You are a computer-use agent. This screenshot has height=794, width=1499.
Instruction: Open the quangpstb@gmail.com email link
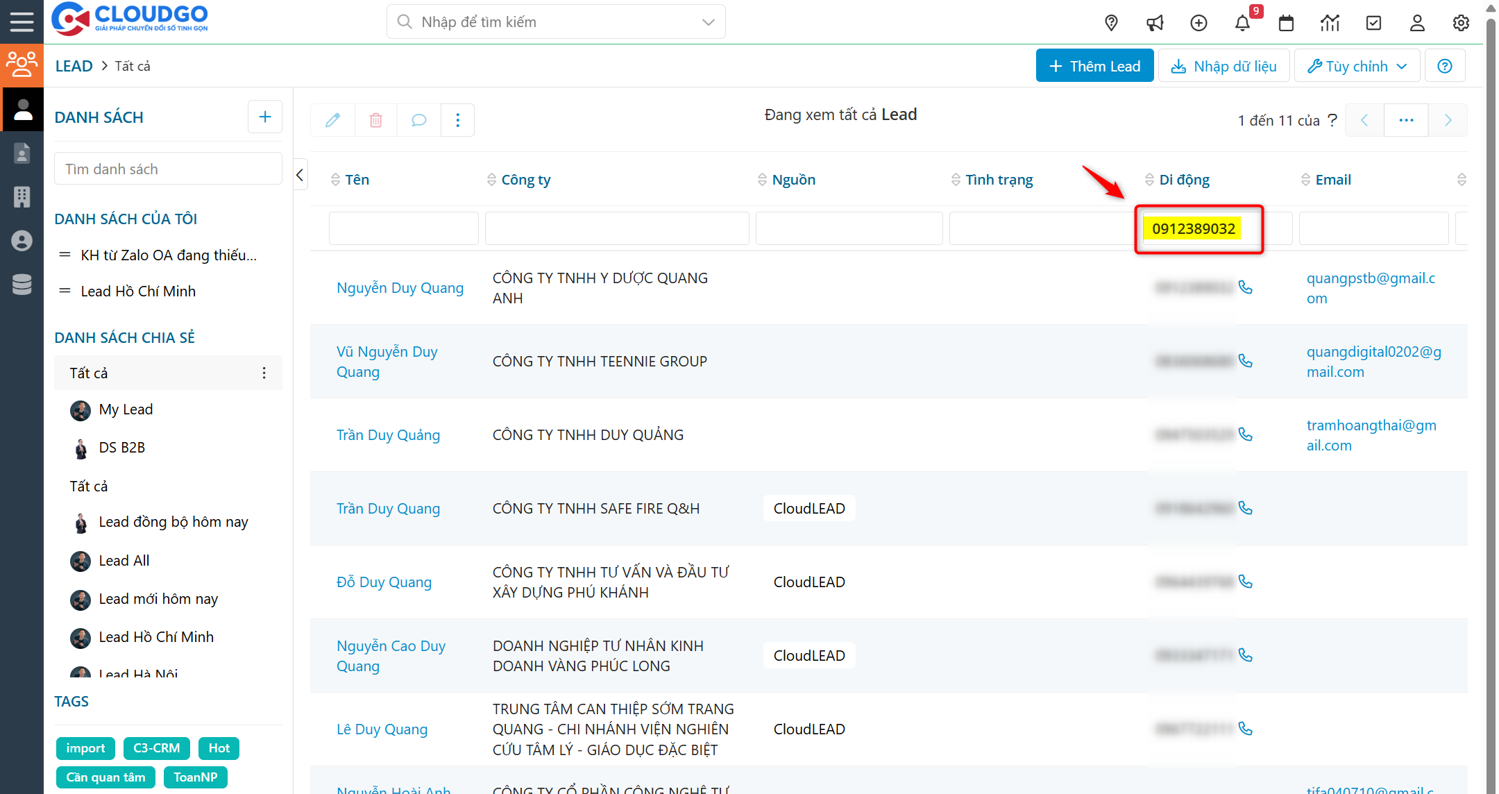point(1371,287)
